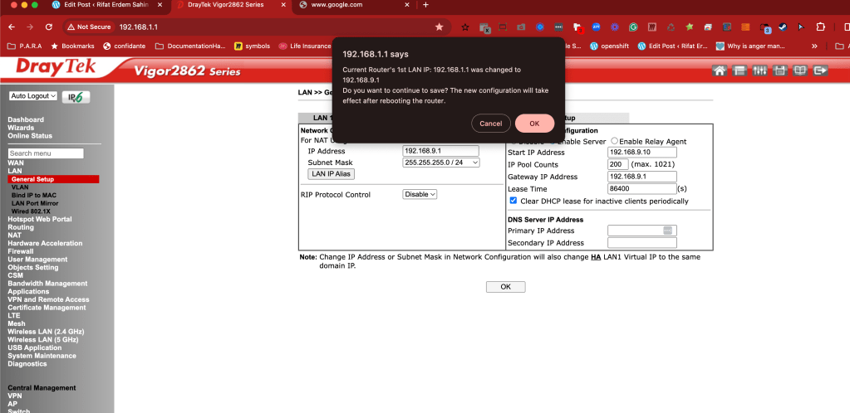The image size is (850, 413).
Task: Click the Primary IP Address field
Action: (x=641, y=231)
